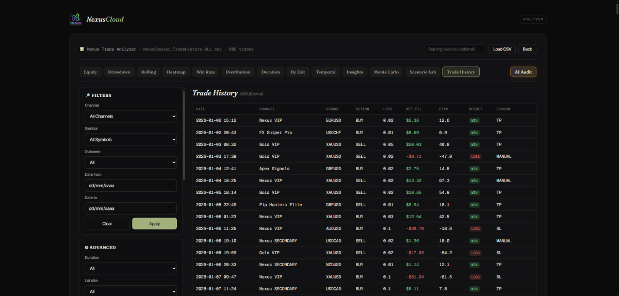Open the Symbol filter dropdown
This screenshot has height=296, width=619.
131,139
